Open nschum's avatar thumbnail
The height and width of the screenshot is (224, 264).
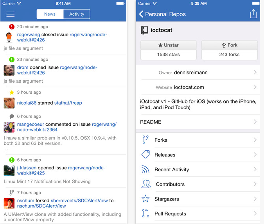9,203
